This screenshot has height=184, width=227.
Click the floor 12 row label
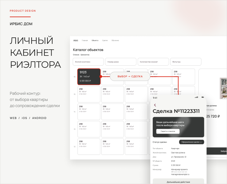click(x=75, y=147)
